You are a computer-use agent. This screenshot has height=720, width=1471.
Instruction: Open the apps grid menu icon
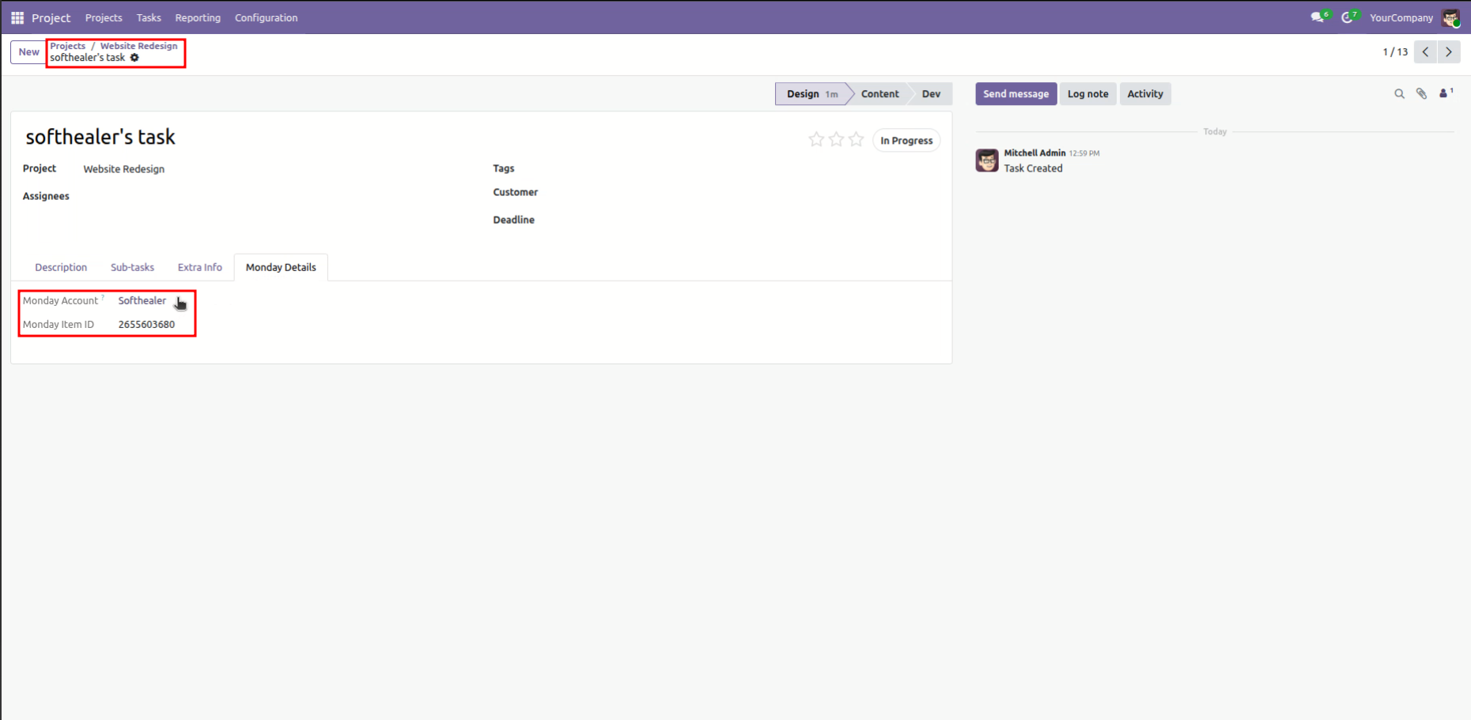coord(17,17)
